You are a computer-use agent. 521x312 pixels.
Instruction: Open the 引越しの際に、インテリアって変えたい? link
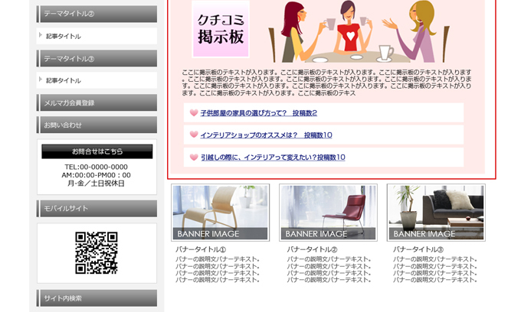click(x=272, y=158)
